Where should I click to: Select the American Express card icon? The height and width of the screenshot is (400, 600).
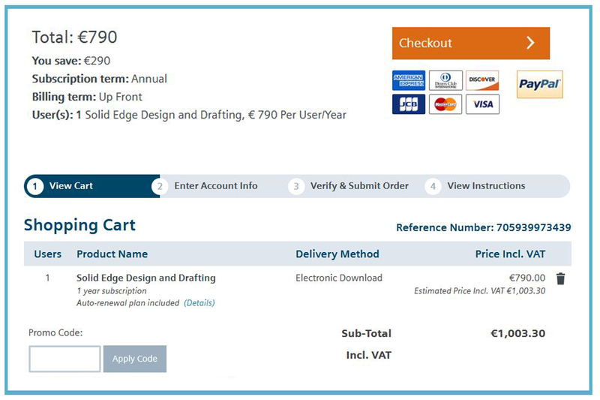pyautogui.click(x=408, y=80)
